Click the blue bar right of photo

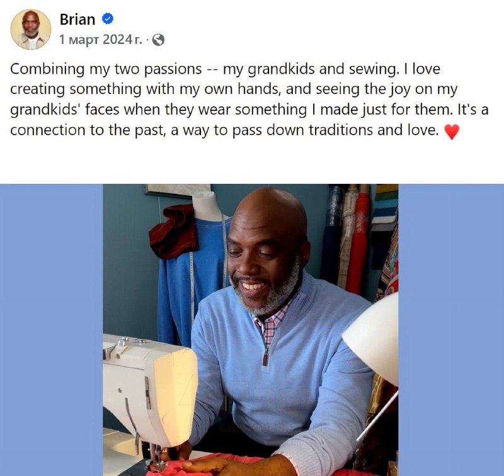tap(451, 330)
